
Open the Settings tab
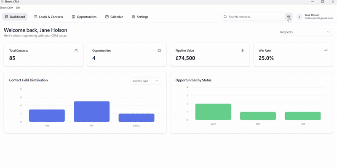click(x=140, y=17)
